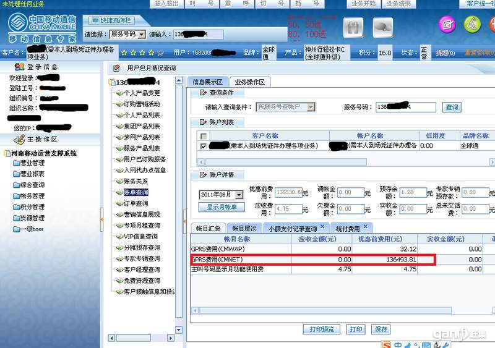Image resolution: width=495 pixels, height=348 pixels.
Task: Open the 积分管理 folder
Action: point(29,207)
